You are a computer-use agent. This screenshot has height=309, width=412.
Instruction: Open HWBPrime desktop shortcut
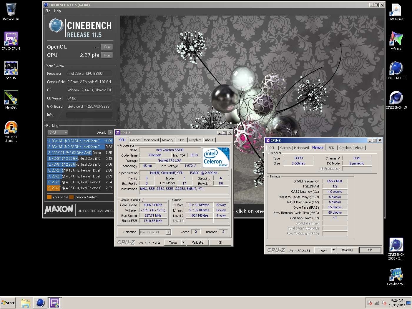point(396,12)
